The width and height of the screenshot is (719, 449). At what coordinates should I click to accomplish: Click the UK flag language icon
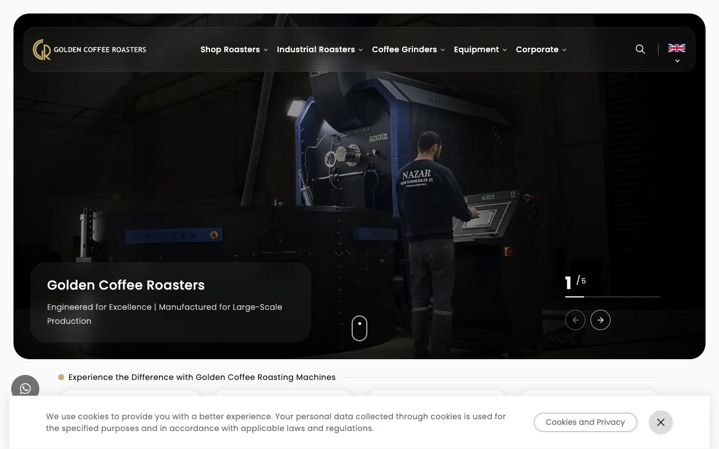677,48
